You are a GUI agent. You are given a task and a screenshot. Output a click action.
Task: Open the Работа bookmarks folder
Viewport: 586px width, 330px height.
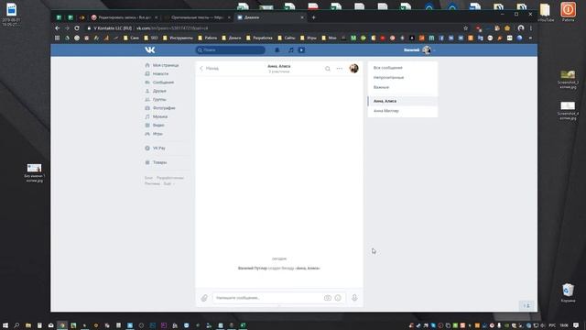(208, 38)
